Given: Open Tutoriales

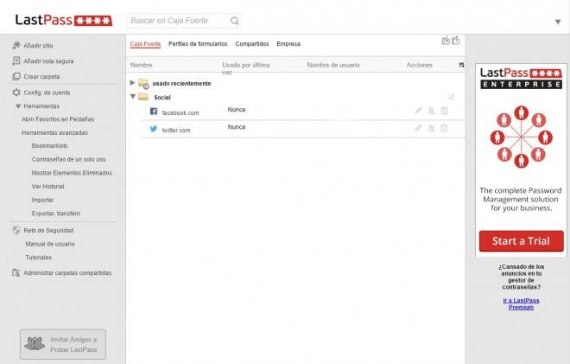Looking at the screenshot, I should point(38,258).
